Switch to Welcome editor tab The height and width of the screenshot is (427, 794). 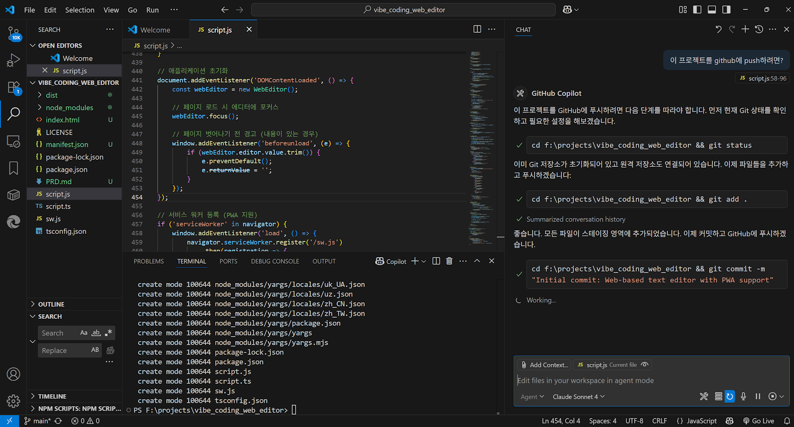pos(156,30)
